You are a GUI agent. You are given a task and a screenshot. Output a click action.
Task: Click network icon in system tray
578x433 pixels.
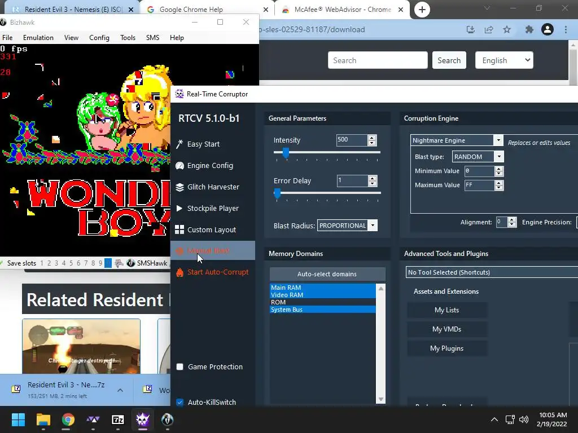tap(510, 419)
